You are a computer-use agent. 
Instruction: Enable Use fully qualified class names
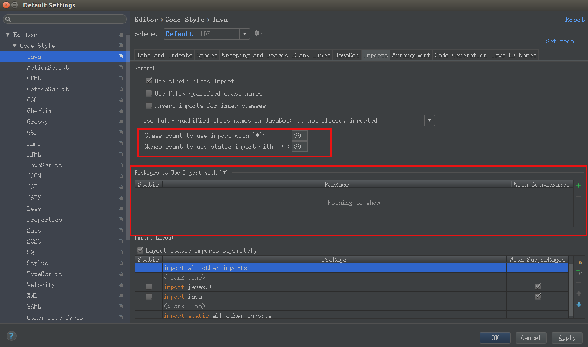click(149, 93)
